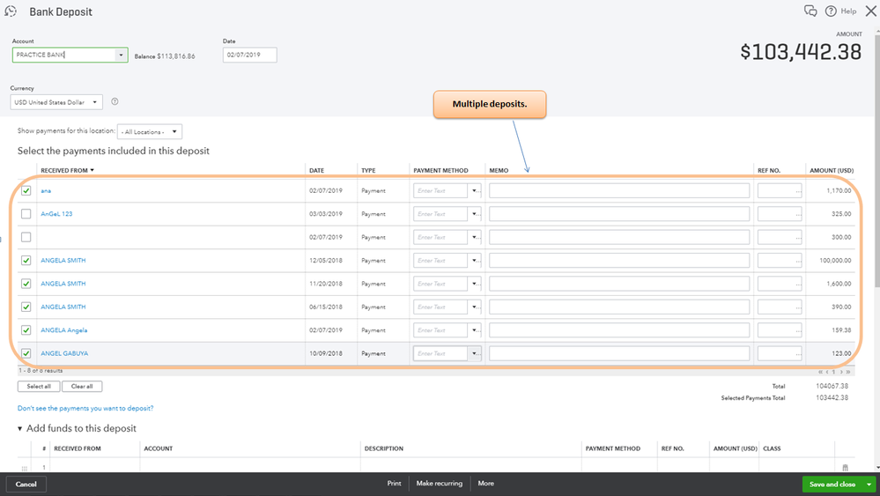The width and height of the screenshot is (880, 496).
Task: Open the All Locations dropdown
Action: point(174,132)
